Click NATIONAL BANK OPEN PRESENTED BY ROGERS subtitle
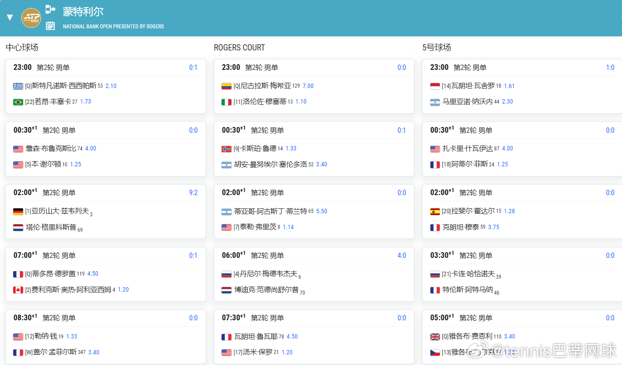This screenshot has height=365, width=622. pyautogui.click(x=113, y=27)
